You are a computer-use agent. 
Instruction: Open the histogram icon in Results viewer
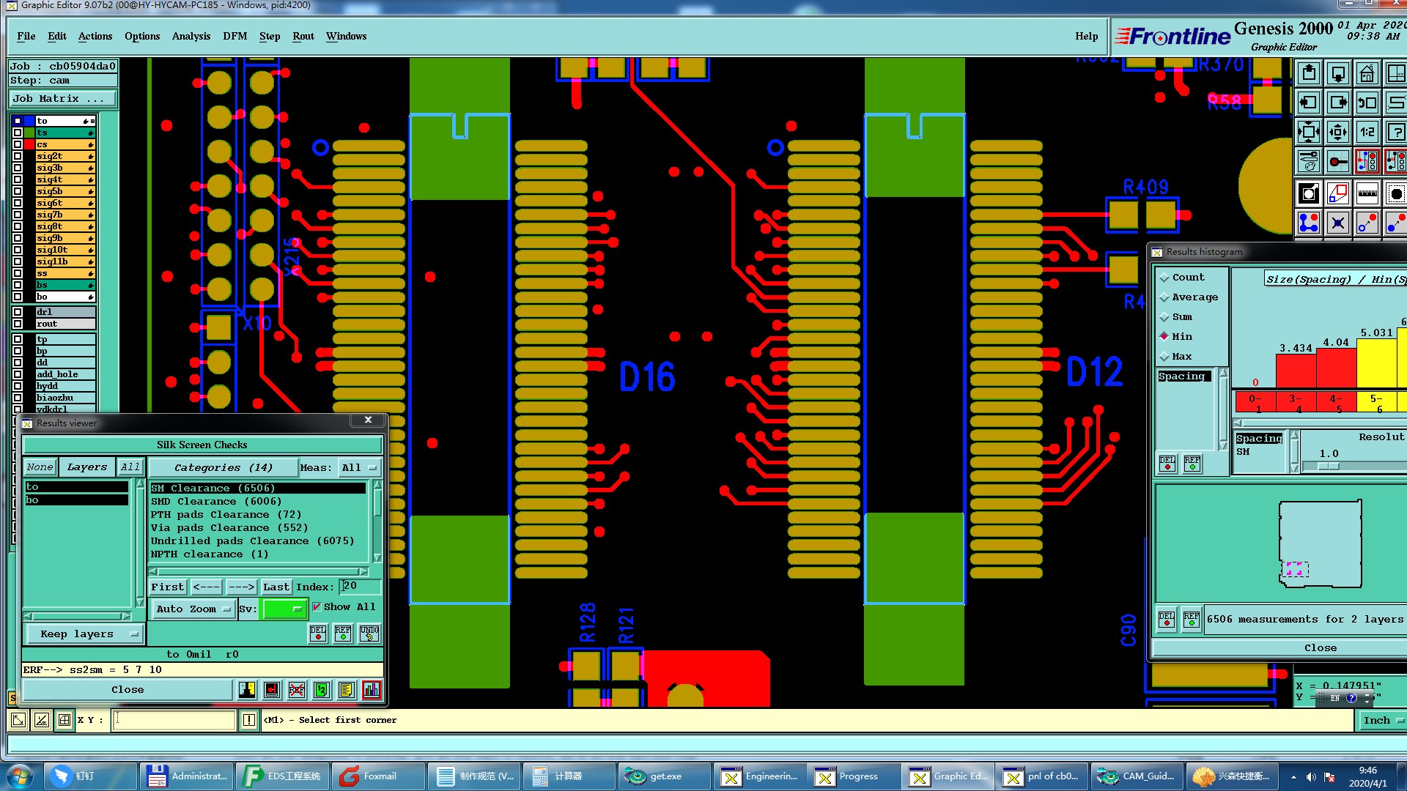pyautogui.click(x=372, y=690)
